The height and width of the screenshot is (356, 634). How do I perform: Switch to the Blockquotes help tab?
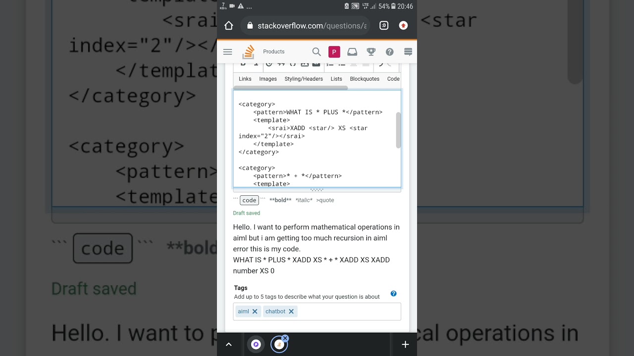tap(365, 79)
